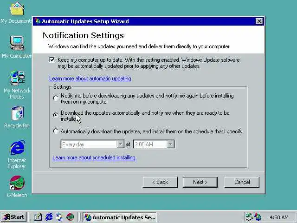Click the Outlook Express quick launch icon

(x=59, y=217)
